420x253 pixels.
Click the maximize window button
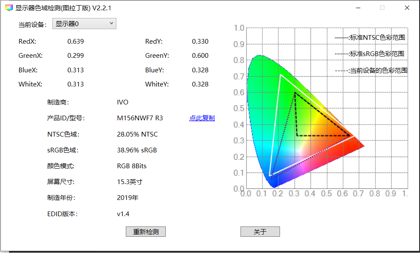point(382,8)
